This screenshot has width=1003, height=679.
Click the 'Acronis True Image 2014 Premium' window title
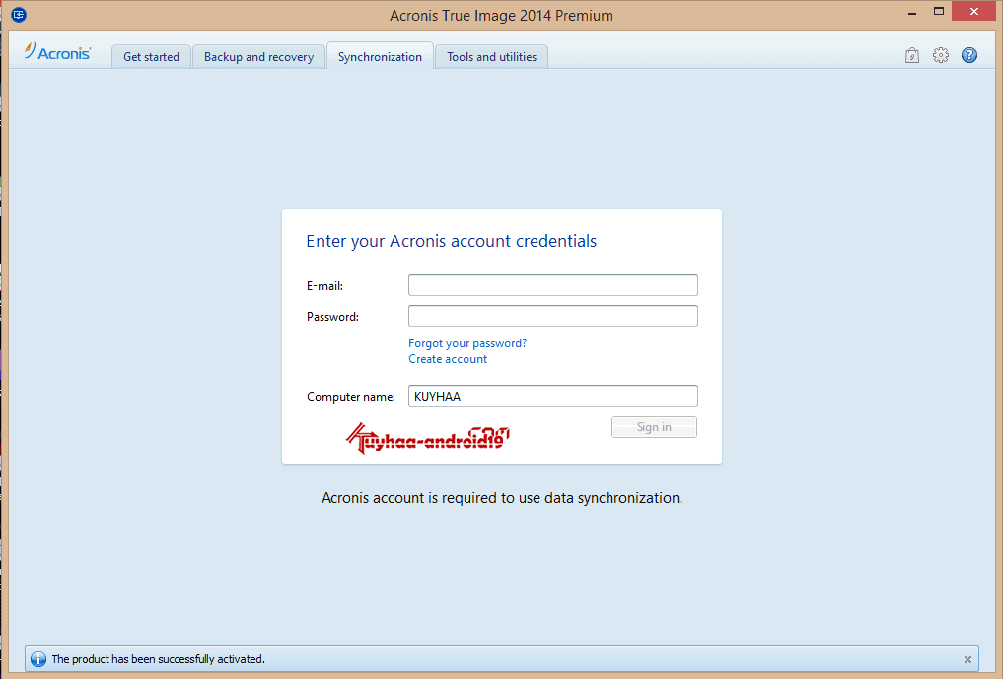501,16
